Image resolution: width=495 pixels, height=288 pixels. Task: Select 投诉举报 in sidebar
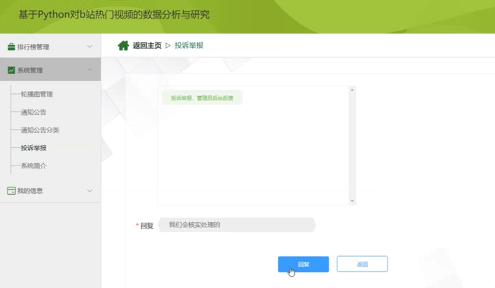tap(34, 148)
